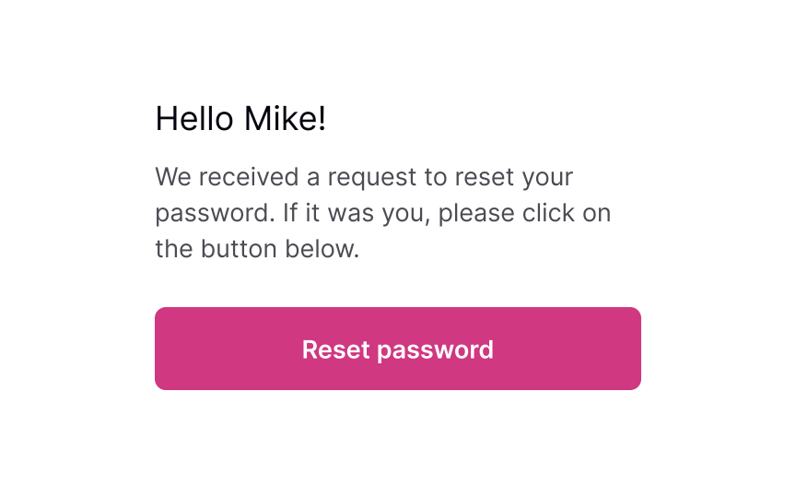The width and height of the screenshot is (796, 498).
Task: Click the word "button" in the last line
Action: [239, 249]
